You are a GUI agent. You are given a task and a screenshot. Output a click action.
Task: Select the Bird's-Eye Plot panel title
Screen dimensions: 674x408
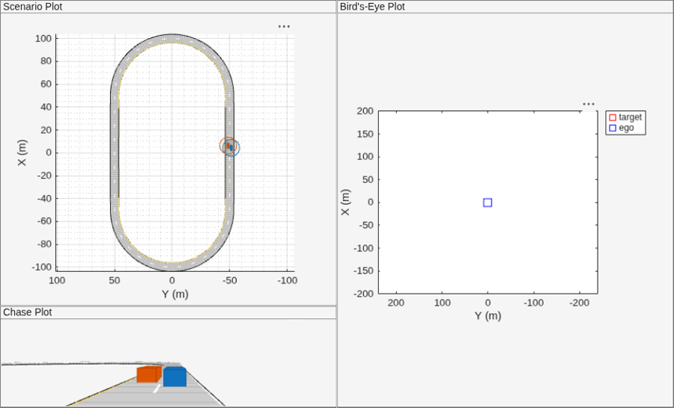tap(372, 7)
